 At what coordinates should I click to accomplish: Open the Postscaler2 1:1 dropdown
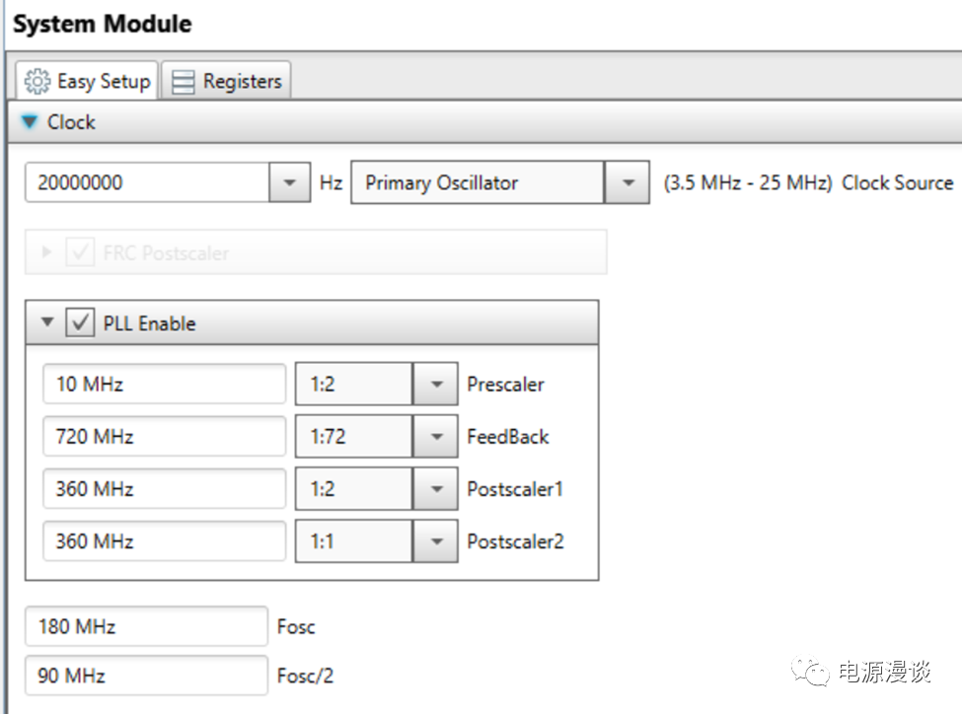pyautogui.click(x=435, y=541)
